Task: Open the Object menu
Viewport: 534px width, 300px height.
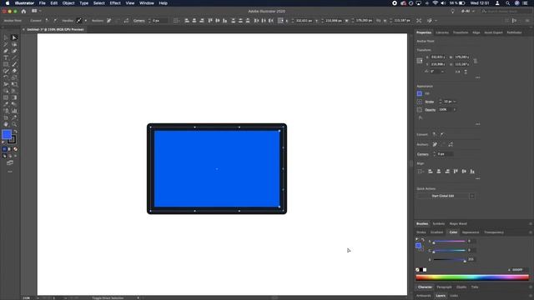Action: click(x=68, y=3)
